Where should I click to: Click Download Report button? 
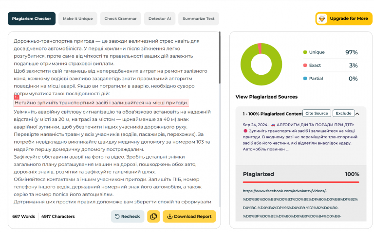click(x=189, y=216)
